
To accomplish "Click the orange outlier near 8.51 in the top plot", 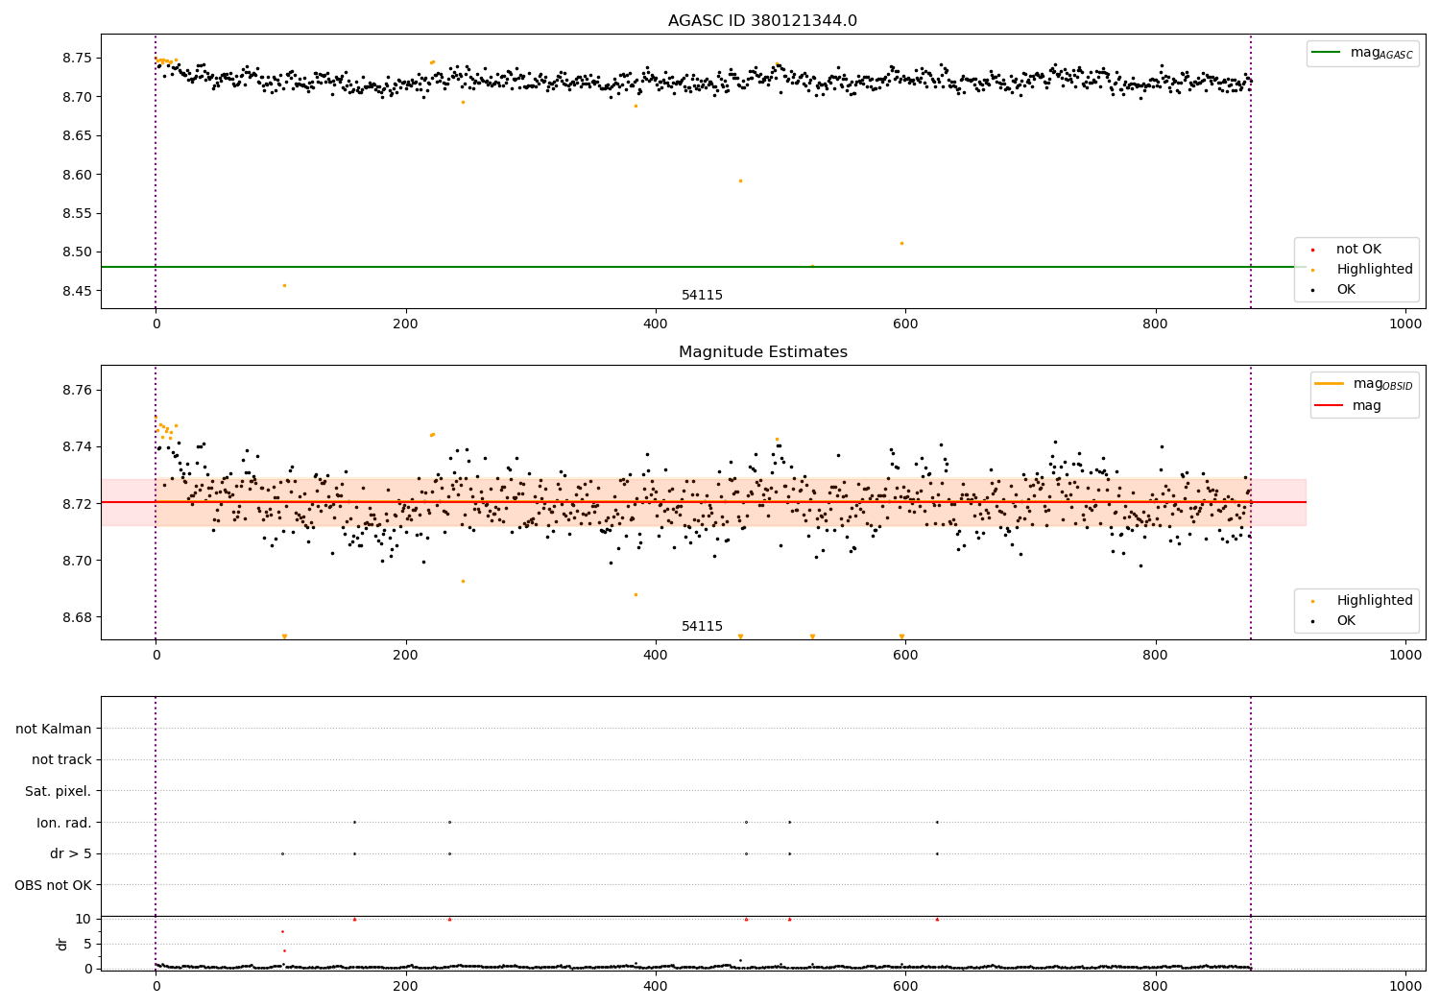I will pyautogui.click(x=901, y=243).
